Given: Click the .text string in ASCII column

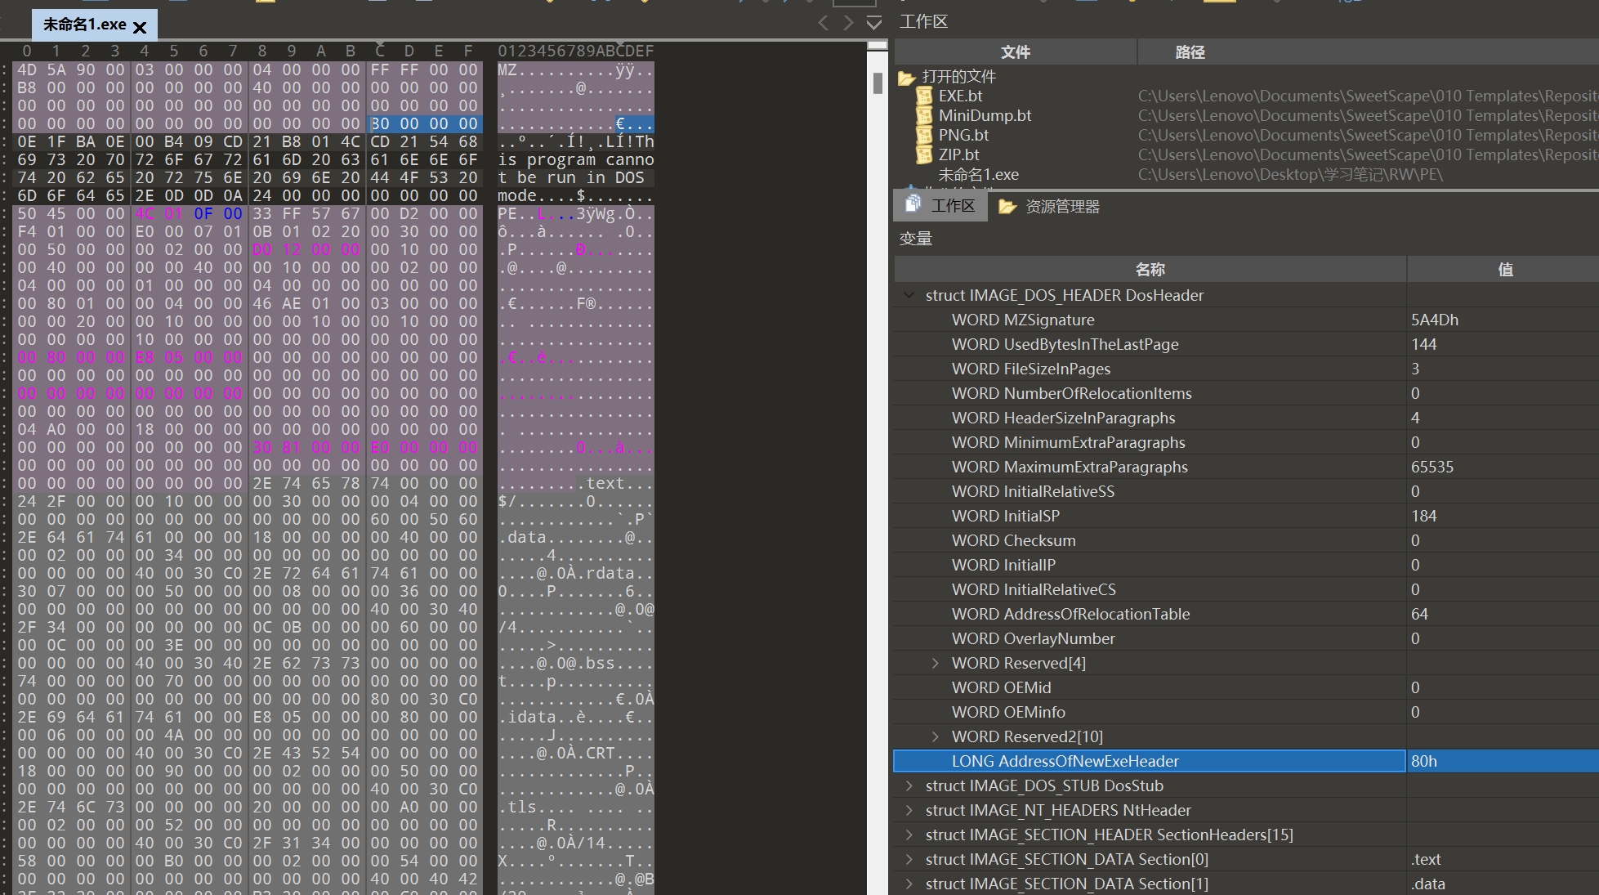Looking at the screenshot, I should 601,483.
